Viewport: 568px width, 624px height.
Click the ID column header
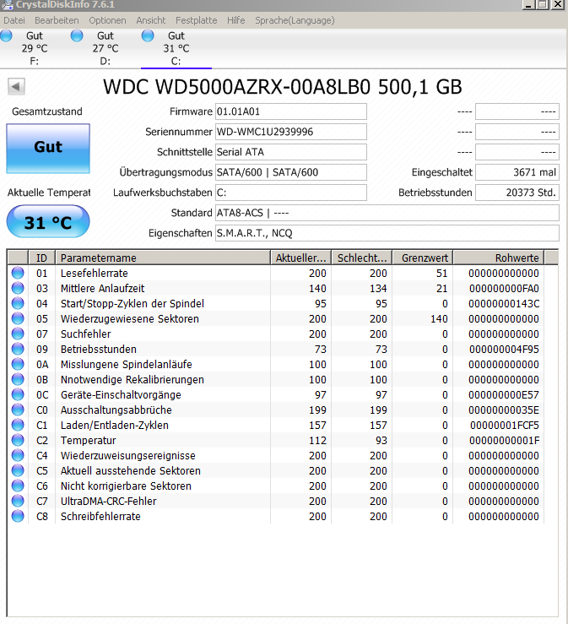pyautogui.click(x=41, y=258)
